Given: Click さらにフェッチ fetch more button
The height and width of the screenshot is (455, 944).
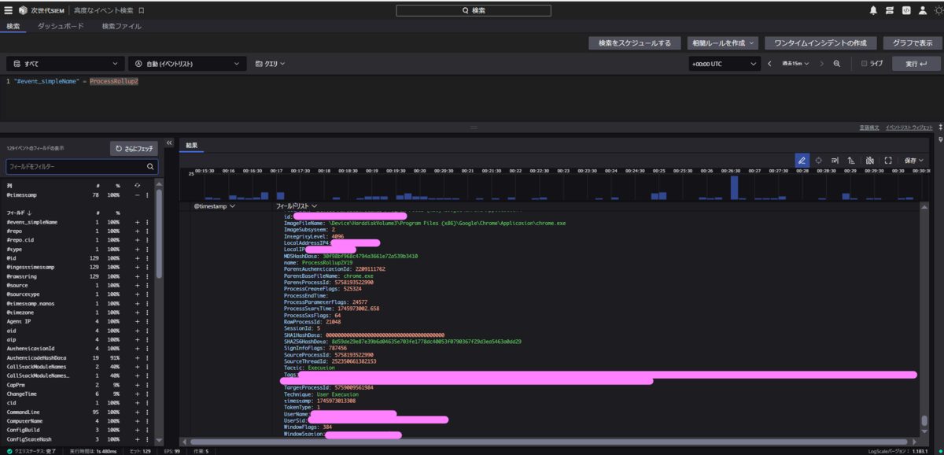Looking at the screenshot, I should pos(135,148).
